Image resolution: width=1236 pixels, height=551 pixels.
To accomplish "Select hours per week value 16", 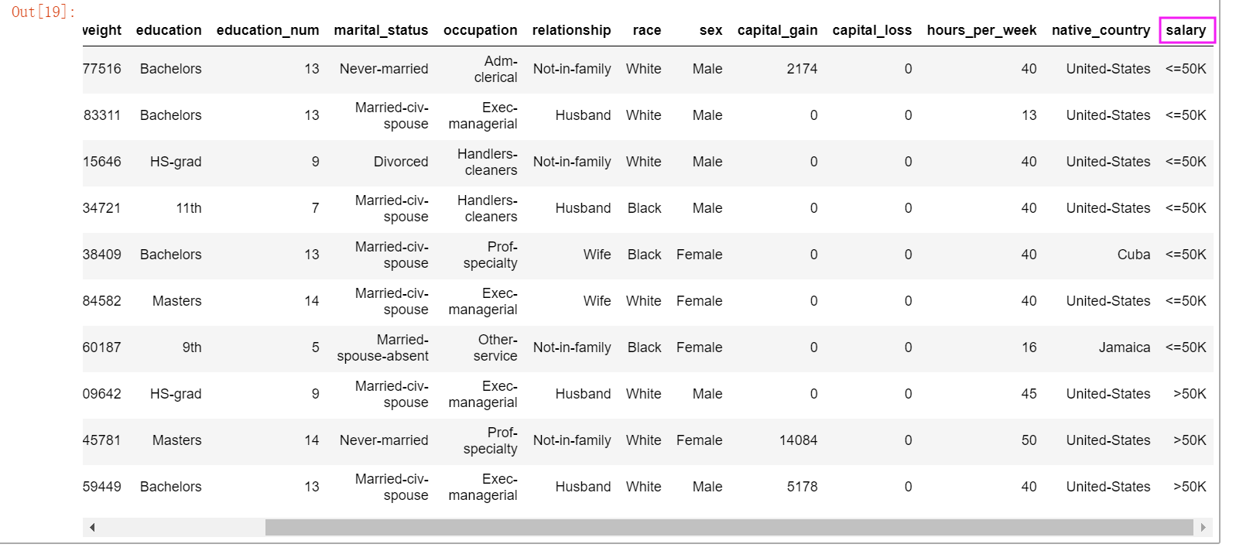I will pyautogui.click(x=1029, y=347).
